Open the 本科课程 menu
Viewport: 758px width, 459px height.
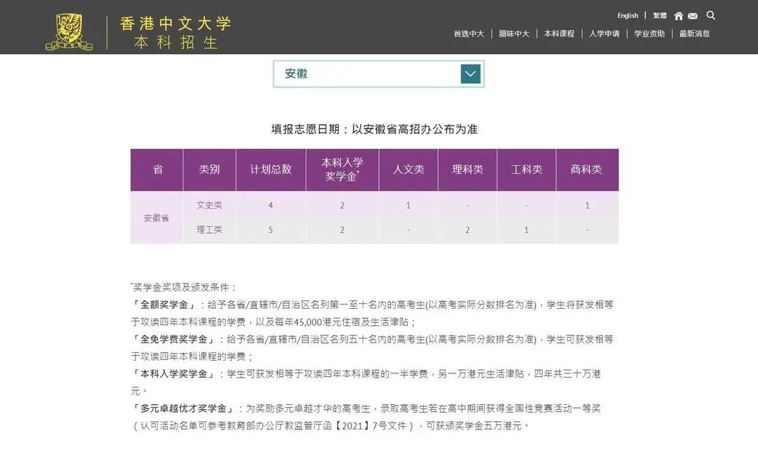point(559,34)
